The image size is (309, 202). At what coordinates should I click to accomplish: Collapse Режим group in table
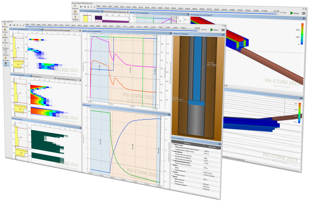pos(172,171)
